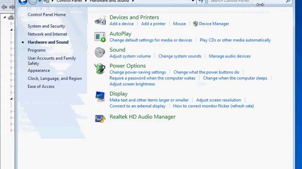The image size is (302, 169).
Task: Open the Display monitor icon
Action: tap(100, 96)
